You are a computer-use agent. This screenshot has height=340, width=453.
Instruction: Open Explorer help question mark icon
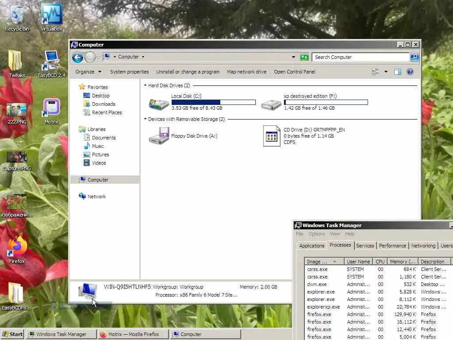pos(410,72)
